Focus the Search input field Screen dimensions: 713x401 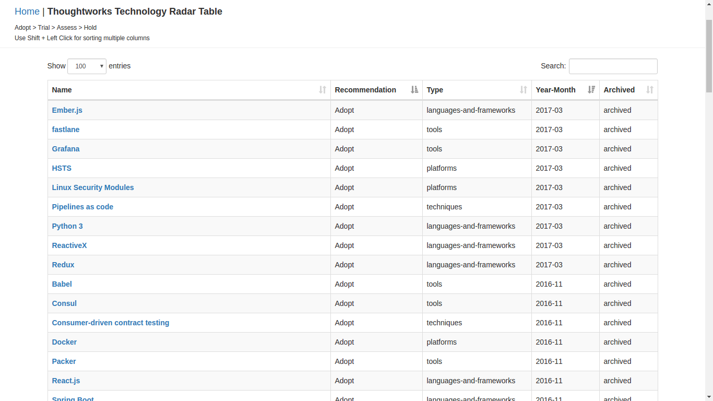pyautogui.click(x=613, y=66)
